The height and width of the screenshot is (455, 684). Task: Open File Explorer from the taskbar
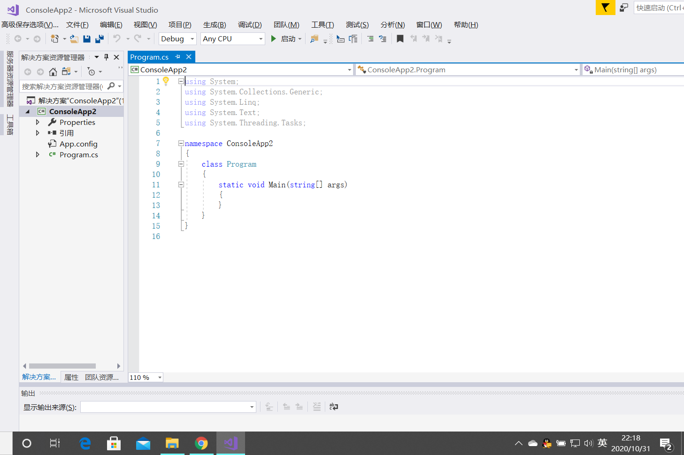[172, 443]
